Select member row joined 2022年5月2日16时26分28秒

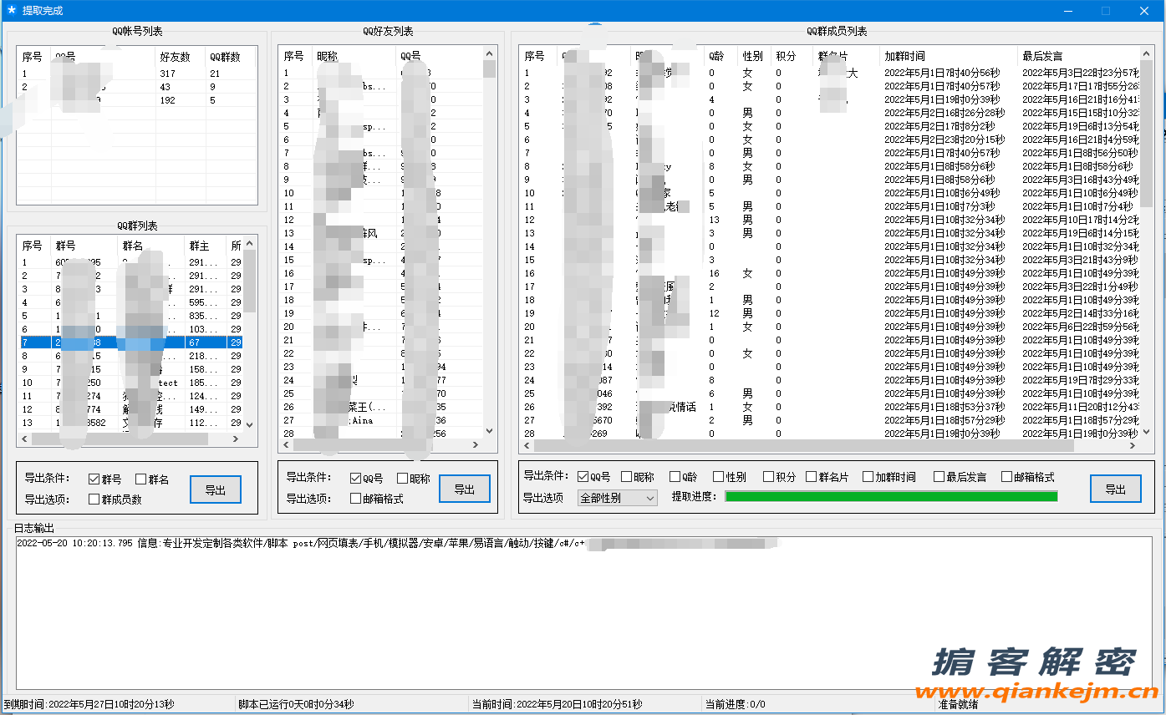(x=830, y=113)
